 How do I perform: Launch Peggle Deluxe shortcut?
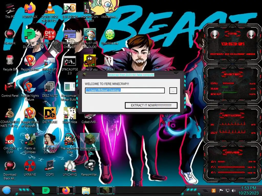click(30, 63)
